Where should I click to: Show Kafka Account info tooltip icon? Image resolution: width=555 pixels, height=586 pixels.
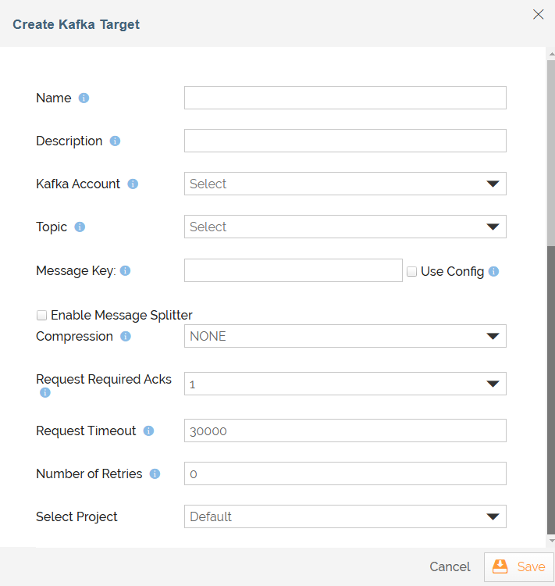[133, 184]
